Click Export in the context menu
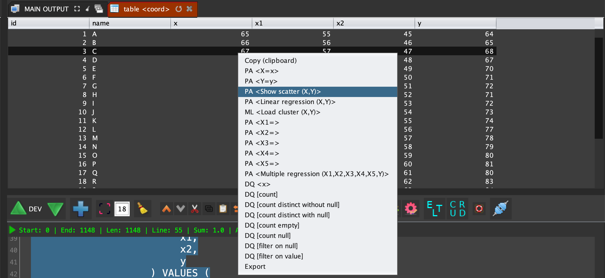The image size is (605, 278). pyautogui.click(x=255, y=267)
